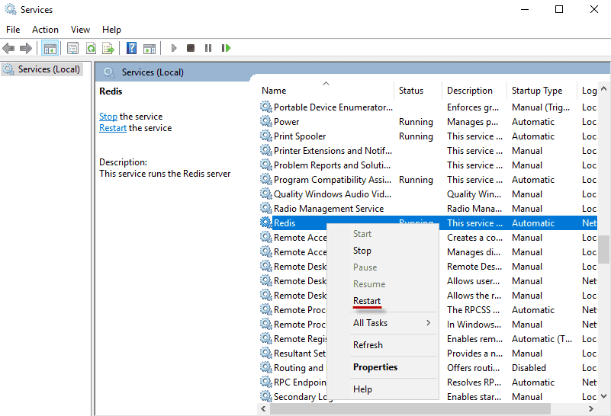Expand All Tasks submenu in context menu

coord(383,323)
